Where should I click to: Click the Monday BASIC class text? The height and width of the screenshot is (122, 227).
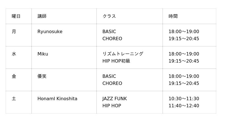(109, 31)
